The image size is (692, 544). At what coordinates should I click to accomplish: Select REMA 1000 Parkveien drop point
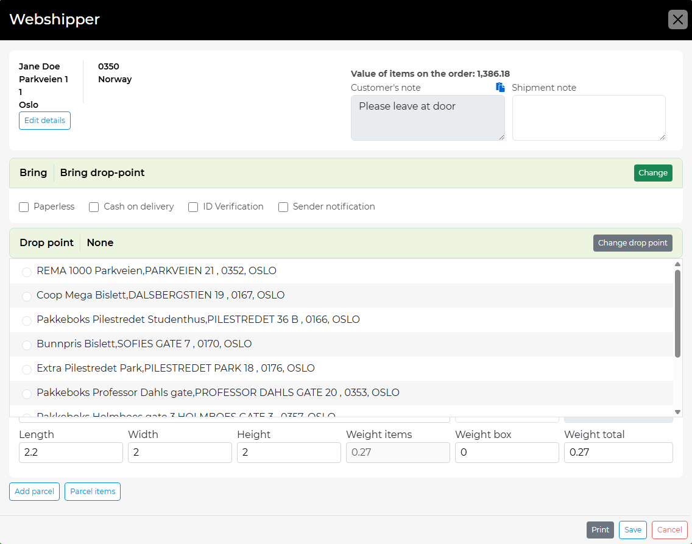[x=27, y=272]
